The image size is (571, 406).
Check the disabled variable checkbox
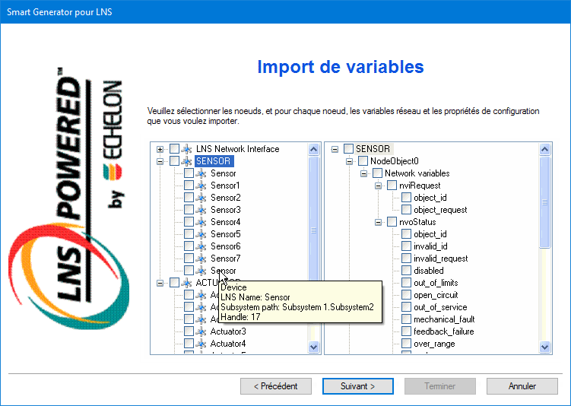tap(407, 270)
